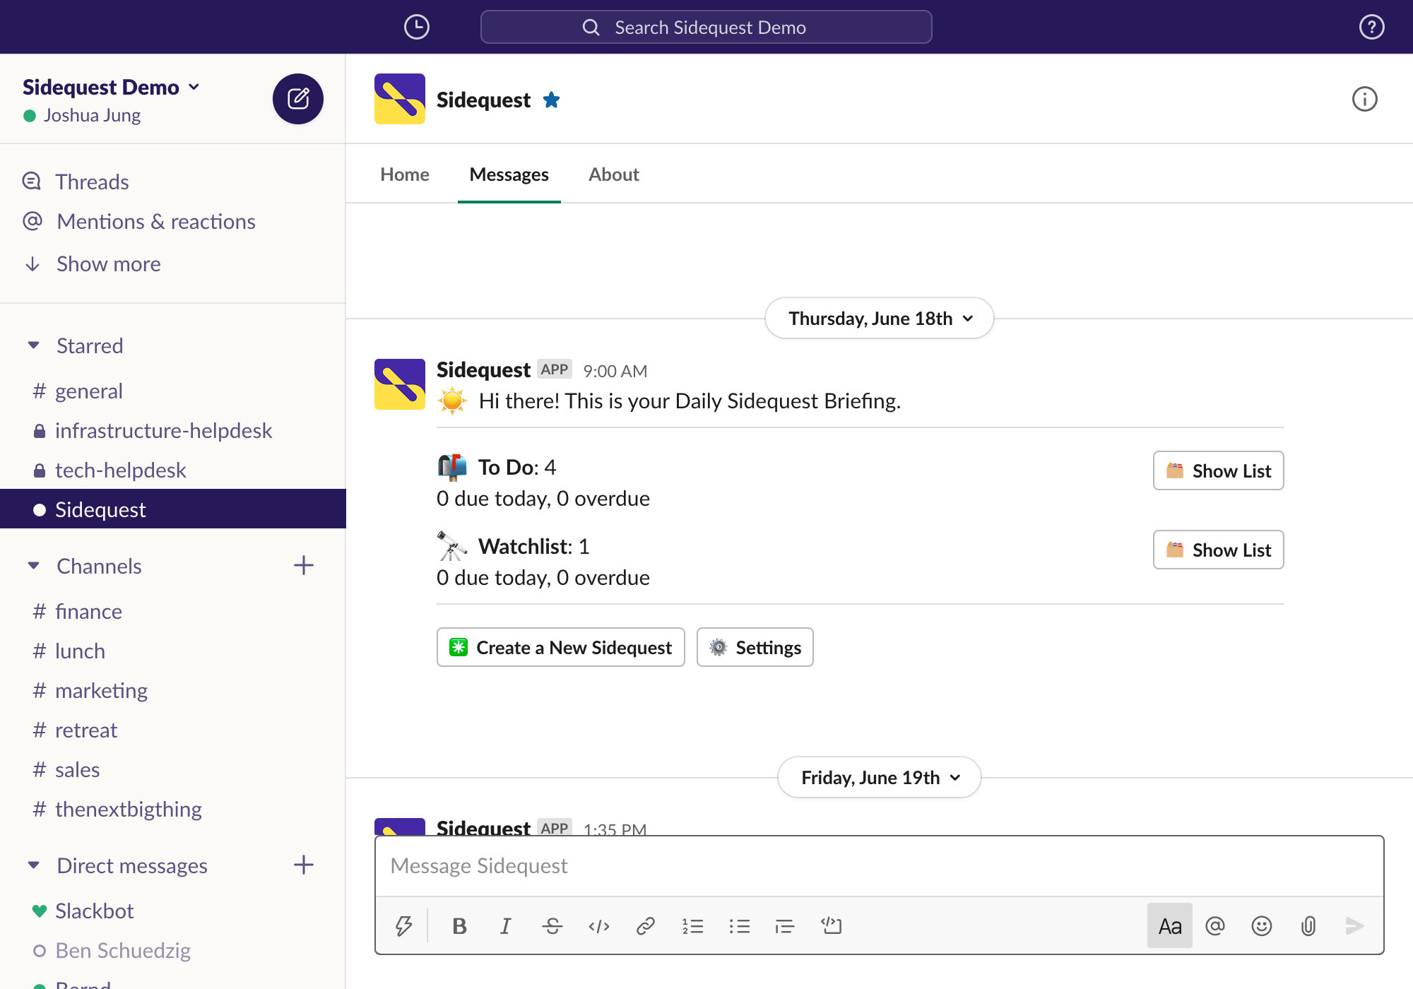Open Threads in the sidebar

(92, 182)
